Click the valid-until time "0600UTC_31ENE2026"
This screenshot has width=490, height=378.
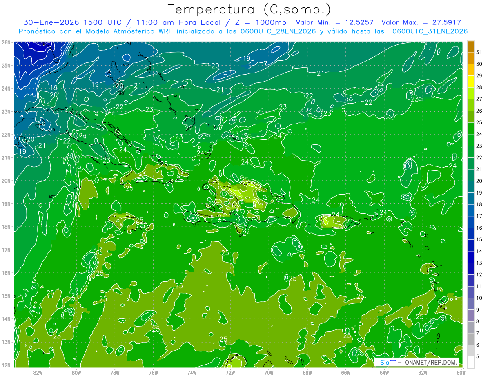430,31
